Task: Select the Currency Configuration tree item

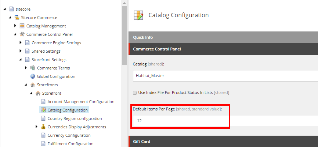Action: (x=69, y=136)
